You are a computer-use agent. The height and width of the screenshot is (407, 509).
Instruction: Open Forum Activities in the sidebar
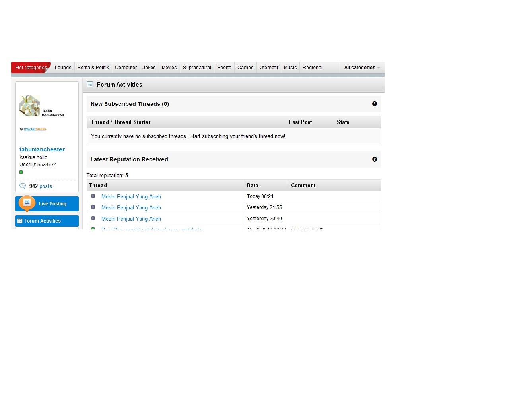(47, 221)
